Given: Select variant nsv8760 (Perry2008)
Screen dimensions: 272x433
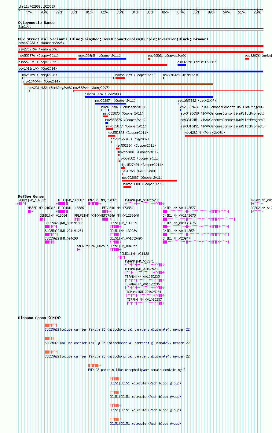Looking at the screenshot, I should (x=139, y=171).
